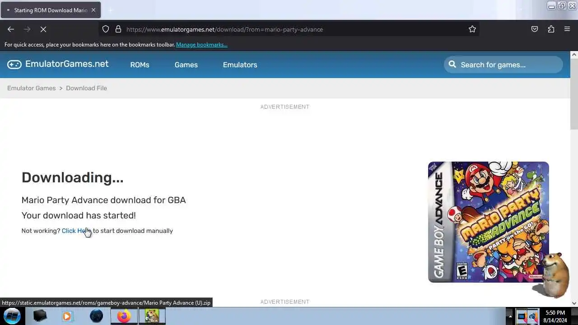Click the site security padlock icon
This screenshot has height=325, width=578.
click(x=118, y=29)
